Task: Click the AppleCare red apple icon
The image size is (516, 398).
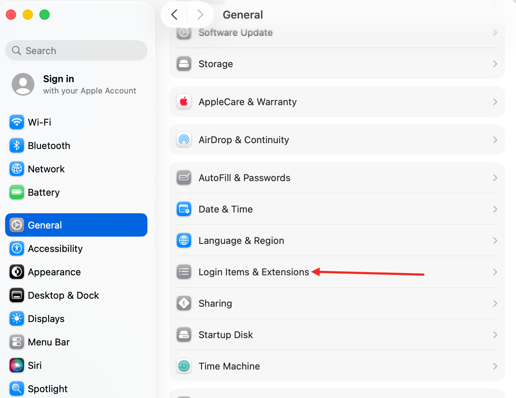Action: 184,102
